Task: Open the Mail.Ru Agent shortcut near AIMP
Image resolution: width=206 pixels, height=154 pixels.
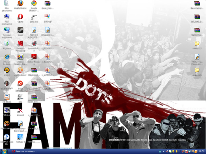Action: tap(20, 70)
